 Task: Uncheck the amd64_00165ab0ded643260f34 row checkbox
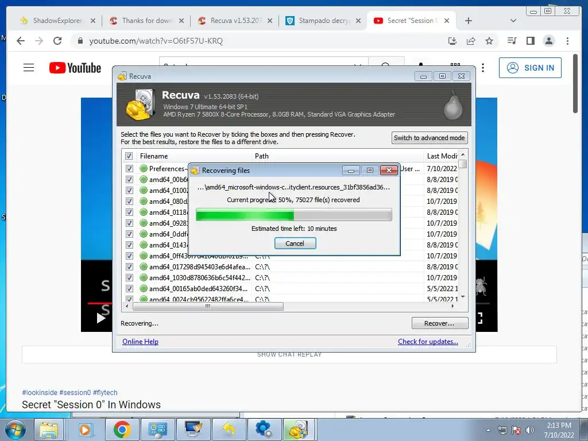[x=129, y=288]
